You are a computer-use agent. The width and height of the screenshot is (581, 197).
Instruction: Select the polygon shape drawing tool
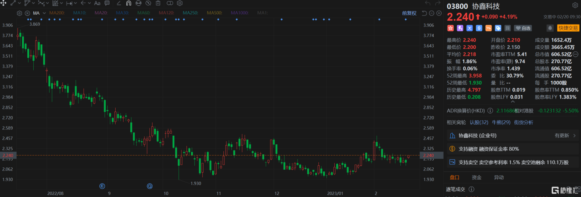(27, 3)
